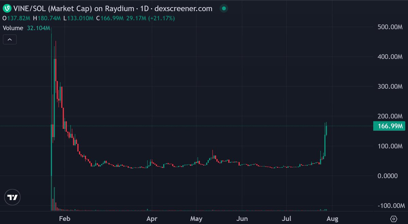408x224 pixels.
Task: Click the green market status dot
Action: (x=223, y=8)
